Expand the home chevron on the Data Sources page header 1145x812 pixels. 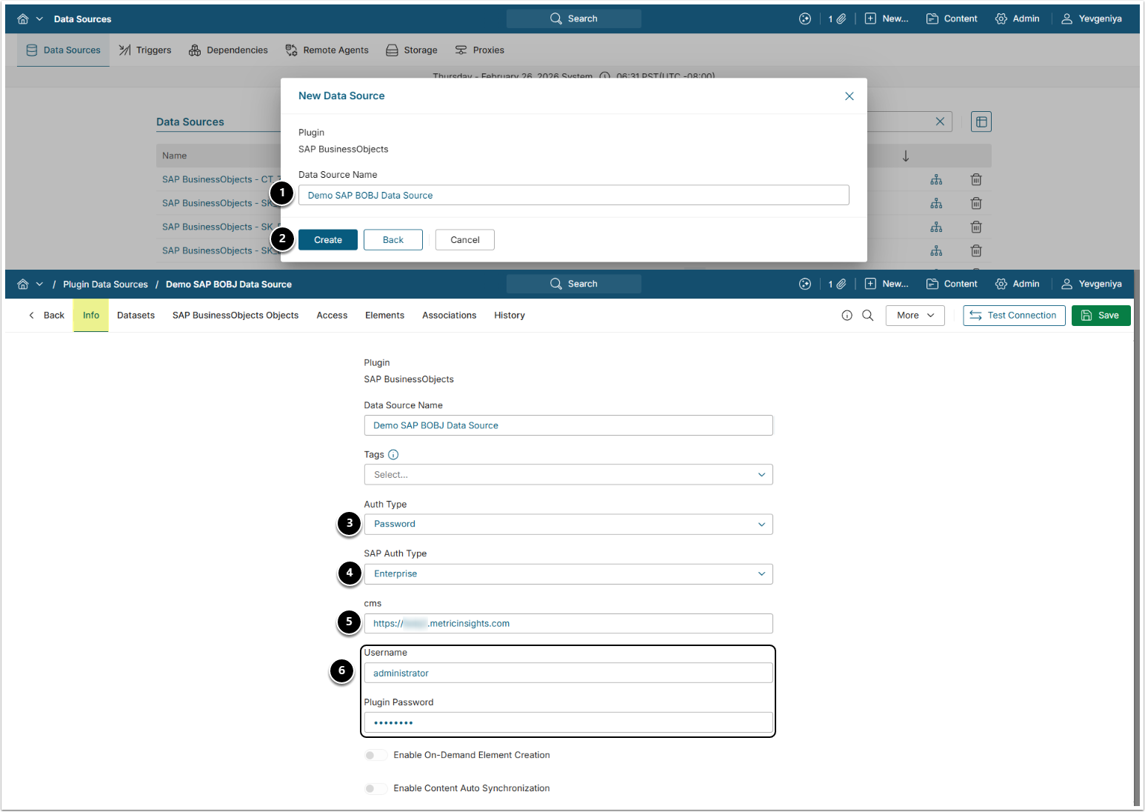pos(39,19)
